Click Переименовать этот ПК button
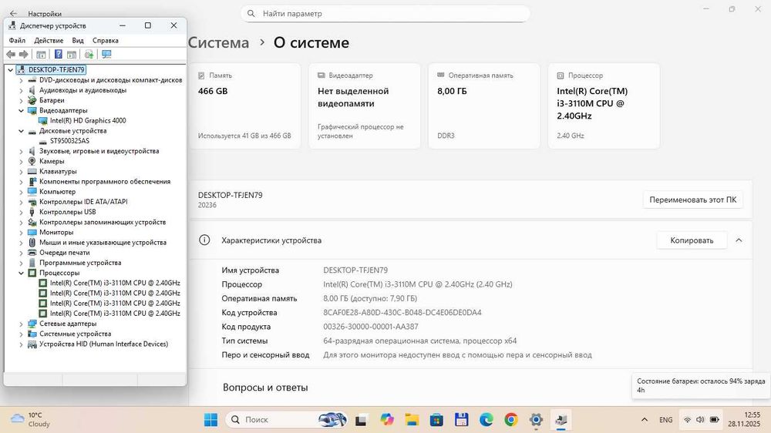 693,200
